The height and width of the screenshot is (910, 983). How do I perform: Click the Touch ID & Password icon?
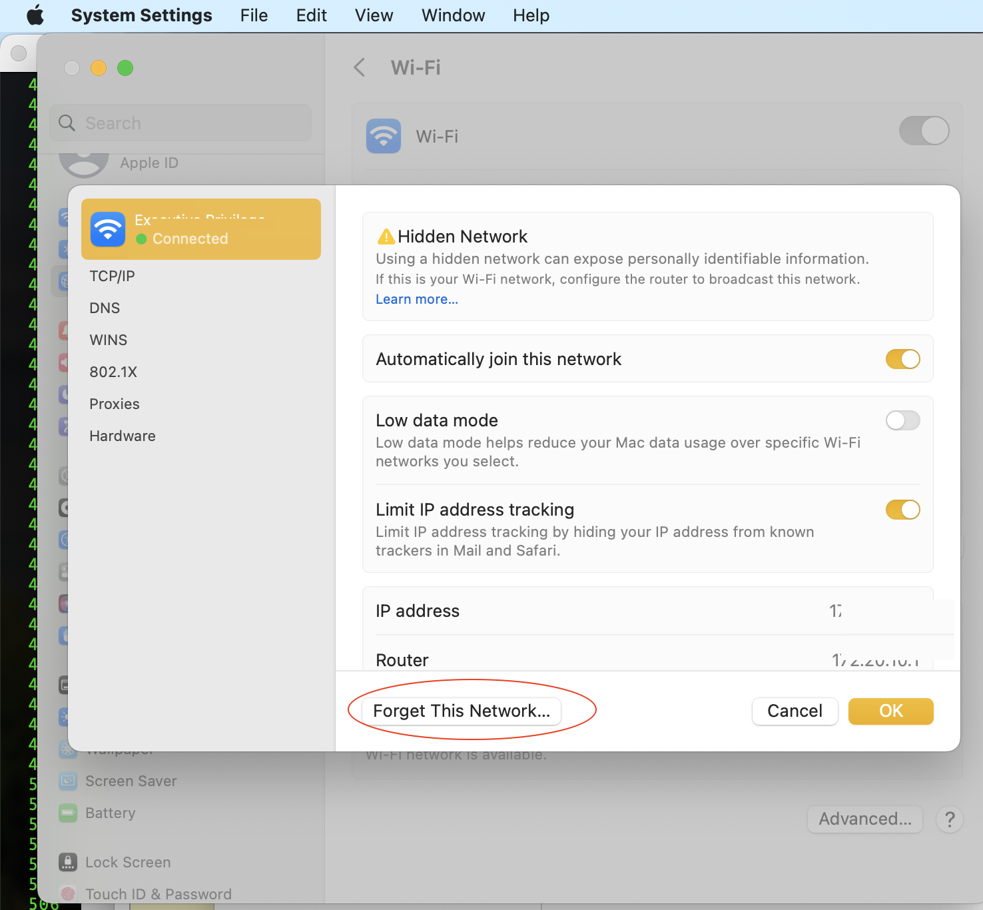[68, 893]
